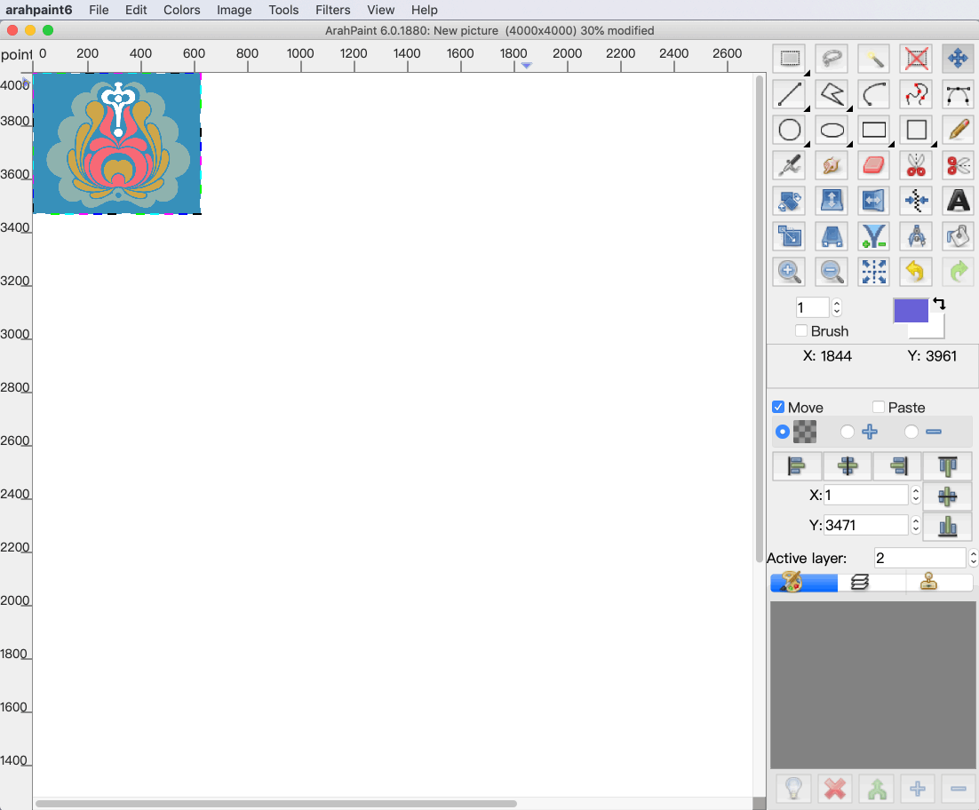Click the zoom out magnifier

(832, 272)
